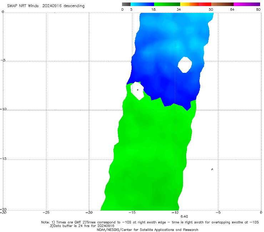Select the title 'SMAP NRT Winds 20240916 descending'
This screenshot has width=264, height=232.
coord(46,6)
